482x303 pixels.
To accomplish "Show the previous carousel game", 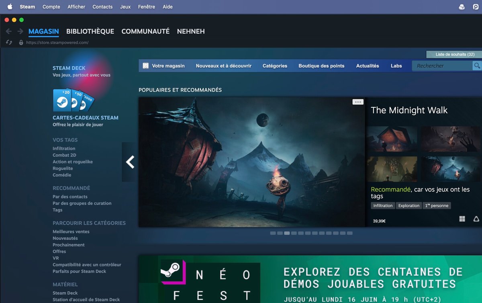I will [x=130, y=162].
